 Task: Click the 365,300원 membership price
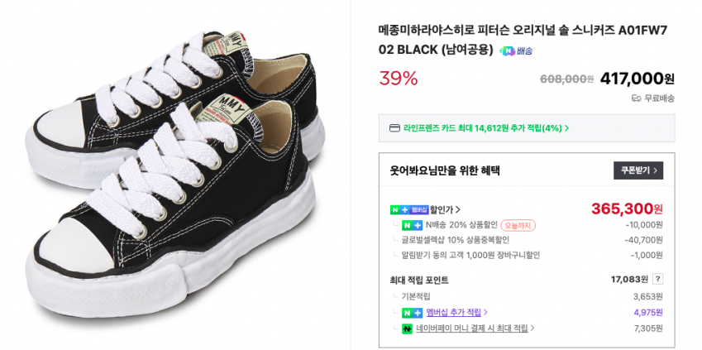(x=627, y=209)
